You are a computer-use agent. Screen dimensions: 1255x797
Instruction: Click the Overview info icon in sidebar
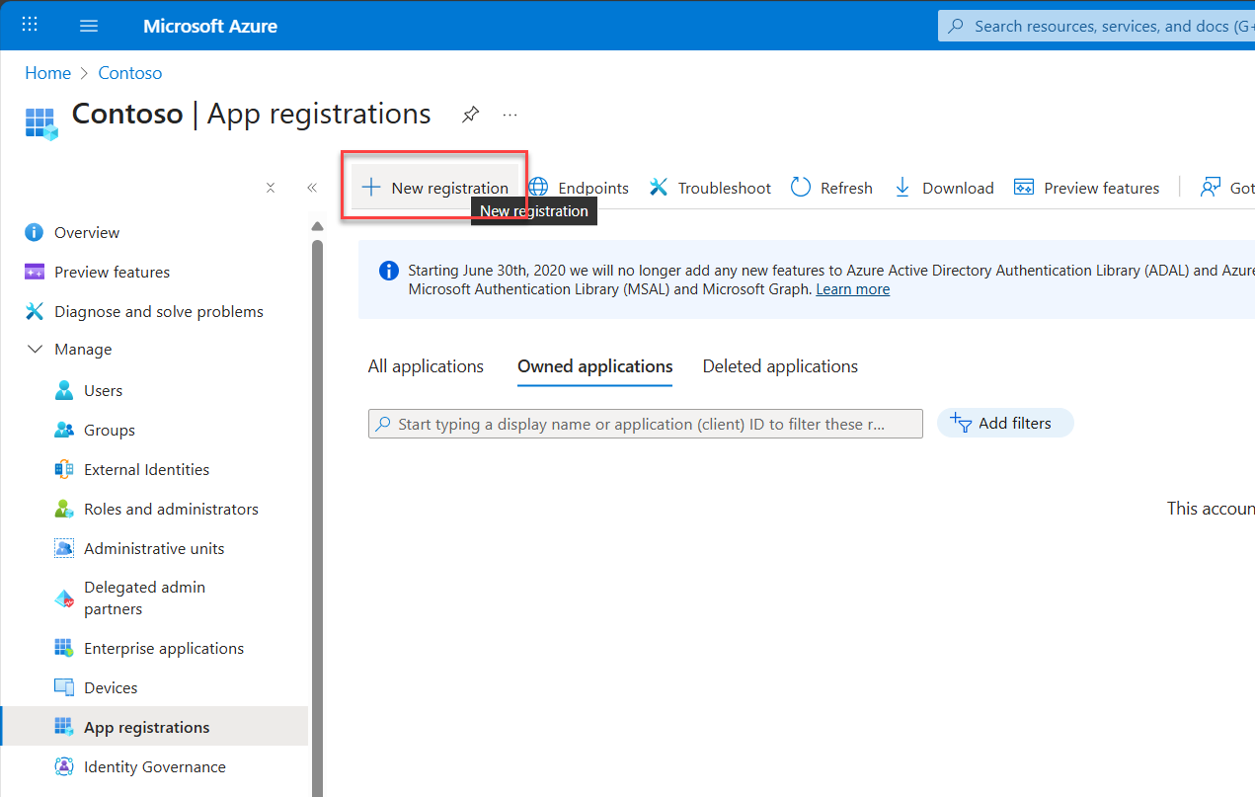pos(35,233)
